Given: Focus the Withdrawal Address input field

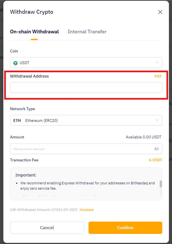Looking at the screenshot, I should click(x=86, y=87).
